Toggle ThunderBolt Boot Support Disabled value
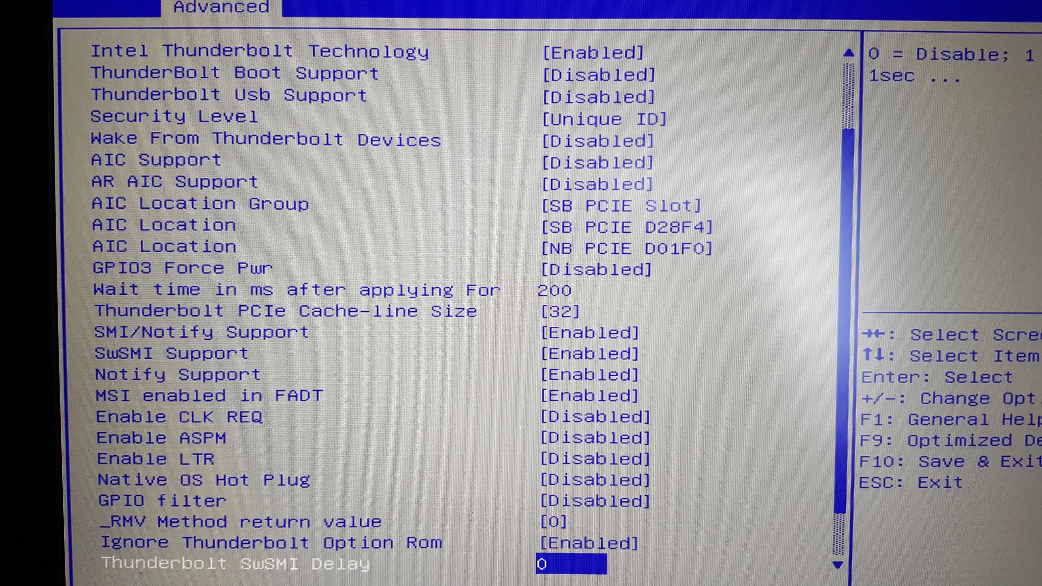The height and width of the screenshot is (586, 1042). click(x=599, y=75)
